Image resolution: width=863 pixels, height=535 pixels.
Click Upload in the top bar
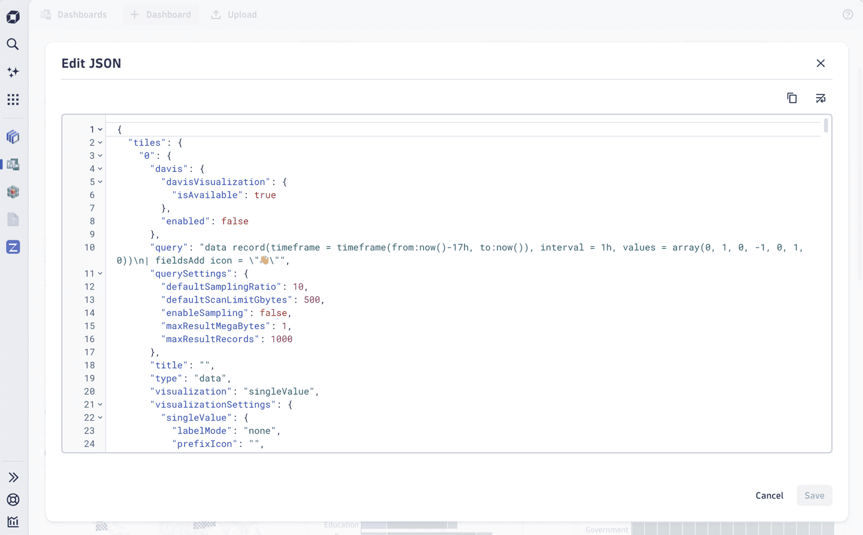234,14
